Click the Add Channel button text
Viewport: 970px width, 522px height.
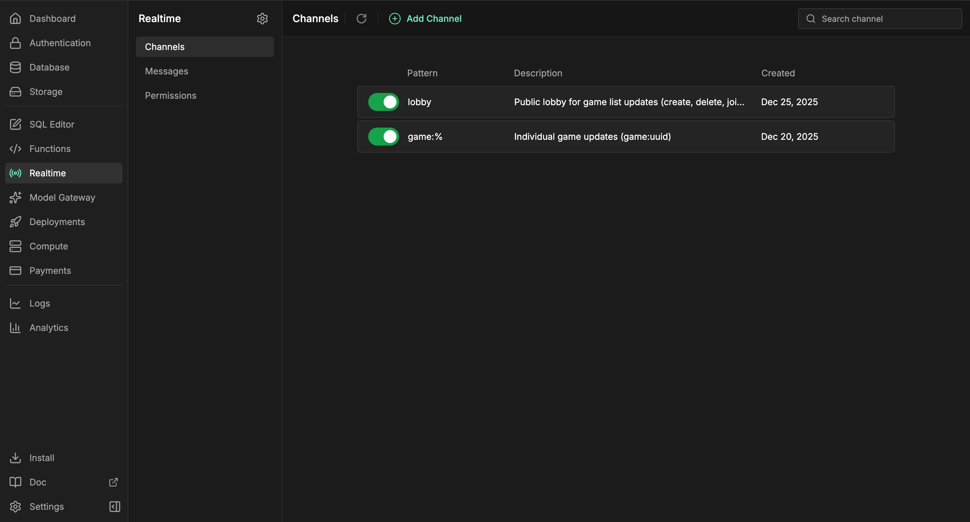tap(434, 19)
